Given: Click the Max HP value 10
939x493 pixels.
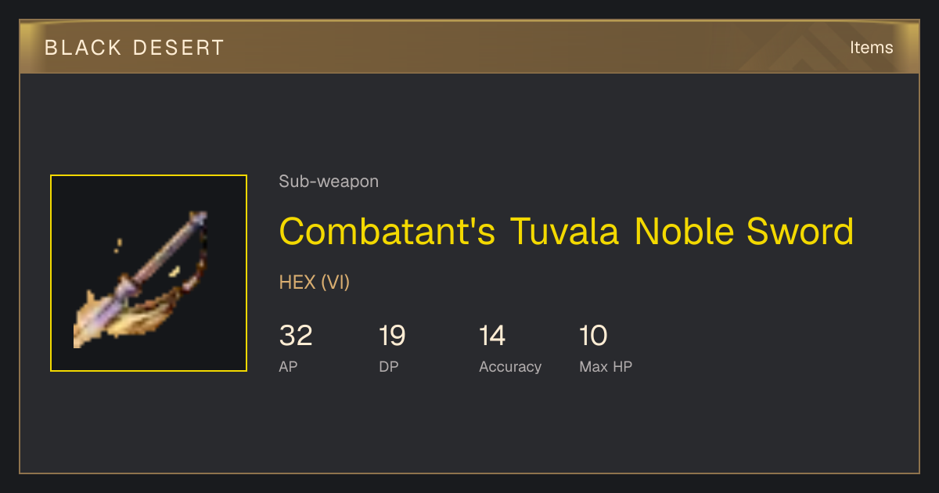Looking at the screenshot, I should (x=593, y=336).
